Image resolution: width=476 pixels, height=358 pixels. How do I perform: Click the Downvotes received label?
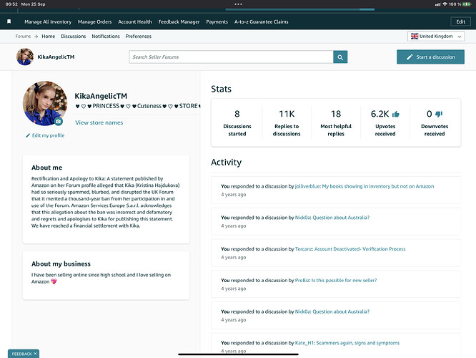tap(435, 130)
